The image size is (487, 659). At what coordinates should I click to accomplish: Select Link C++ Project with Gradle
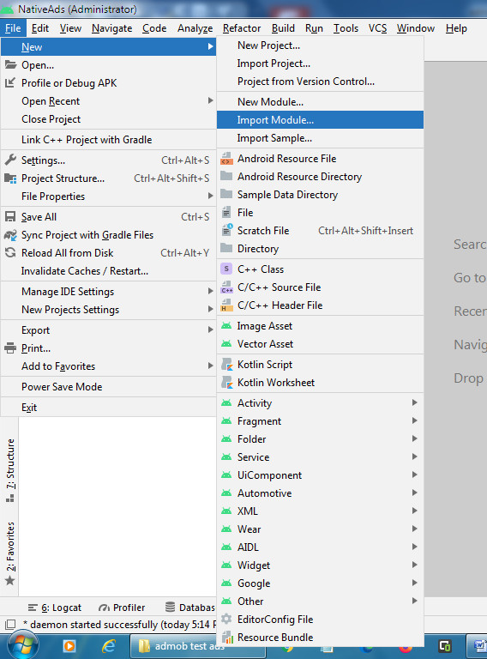coord(108,140)
